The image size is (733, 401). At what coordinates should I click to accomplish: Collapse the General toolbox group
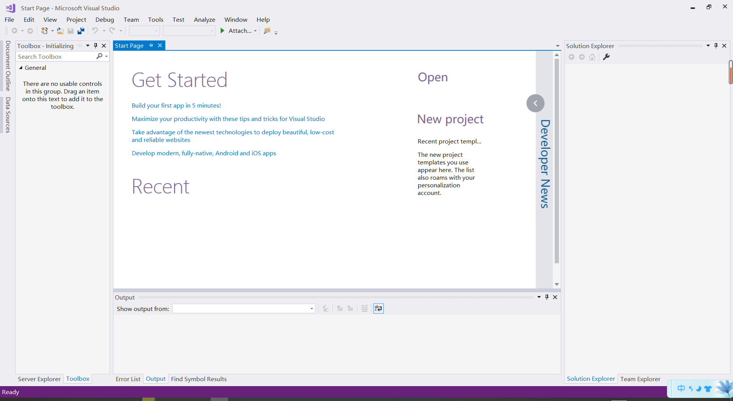pos(21,68)
